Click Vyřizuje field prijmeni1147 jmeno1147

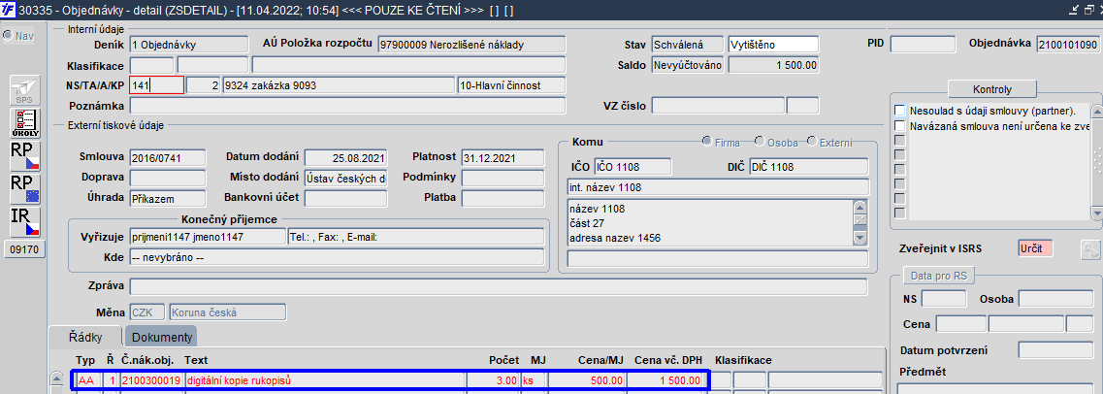(208, 237)
